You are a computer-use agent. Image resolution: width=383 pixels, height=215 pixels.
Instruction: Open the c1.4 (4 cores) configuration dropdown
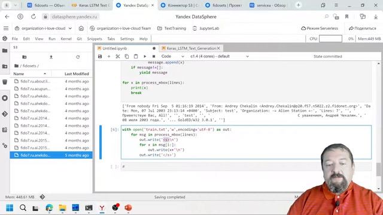coord(220,56)
